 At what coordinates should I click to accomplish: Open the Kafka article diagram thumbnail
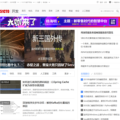point(10,108)
